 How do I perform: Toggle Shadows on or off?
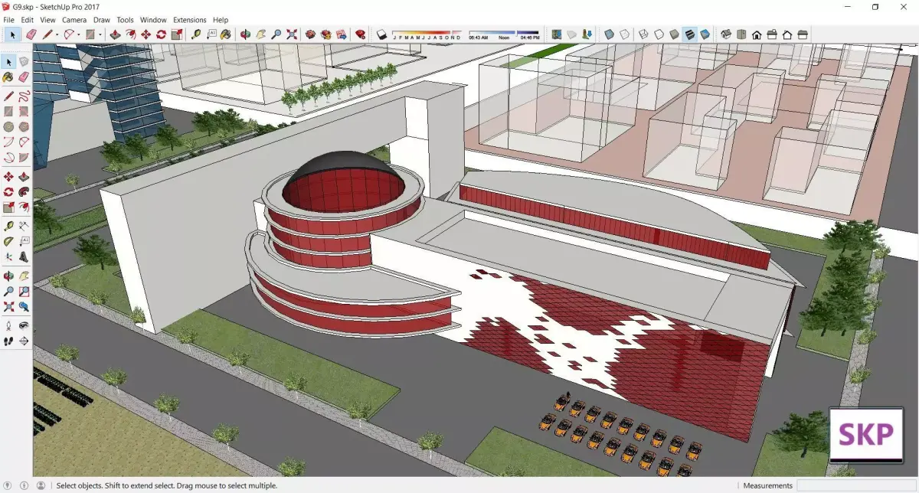[381, 34]
